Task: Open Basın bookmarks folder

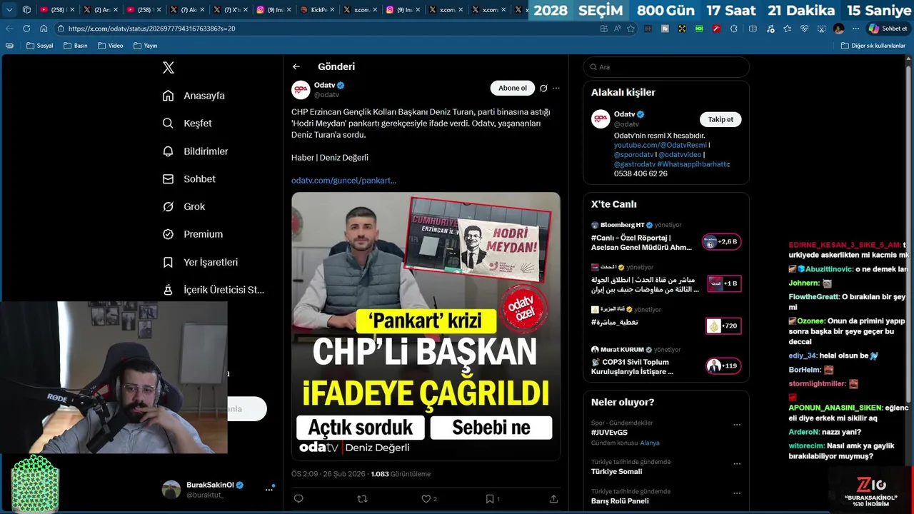Action: pyautogui.click(x=75, y=46)
